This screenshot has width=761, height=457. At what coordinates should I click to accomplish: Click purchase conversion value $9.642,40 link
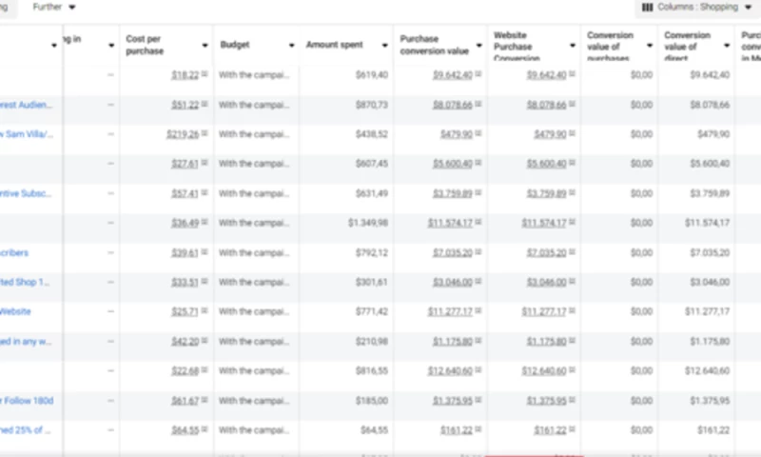[453, 75]
